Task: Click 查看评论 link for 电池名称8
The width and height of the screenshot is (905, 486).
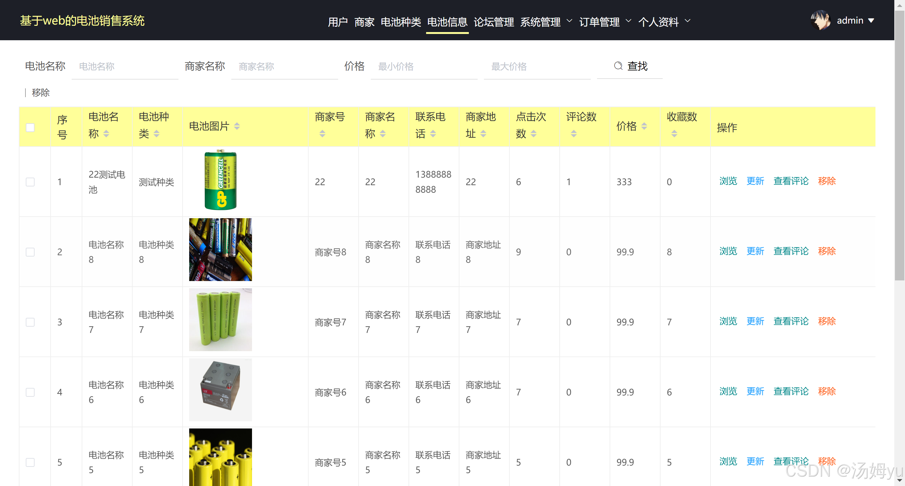Action: point(791,251)
